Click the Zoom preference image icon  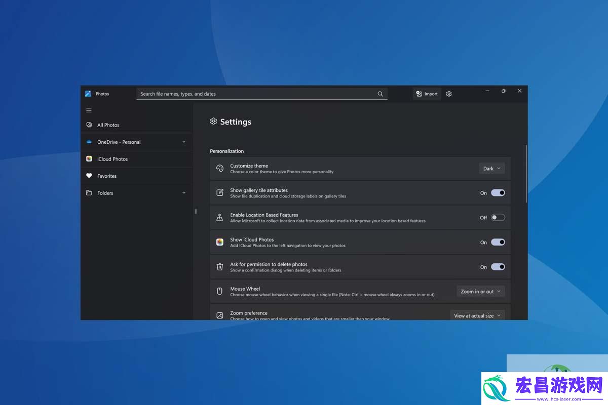220,315
